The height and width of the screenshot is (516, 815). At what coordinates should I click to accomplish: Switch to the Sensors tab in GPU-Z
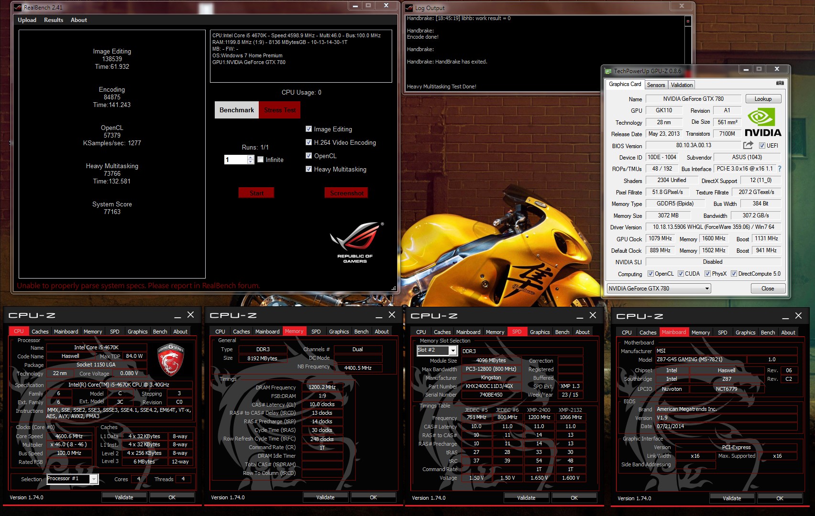[x=656, y=85]
